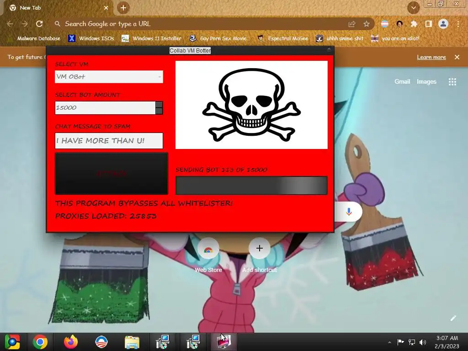The width and height of the screenshot is (468, 351).
Task: Bookmark this tab with star icon
Action: coord(367,24)
